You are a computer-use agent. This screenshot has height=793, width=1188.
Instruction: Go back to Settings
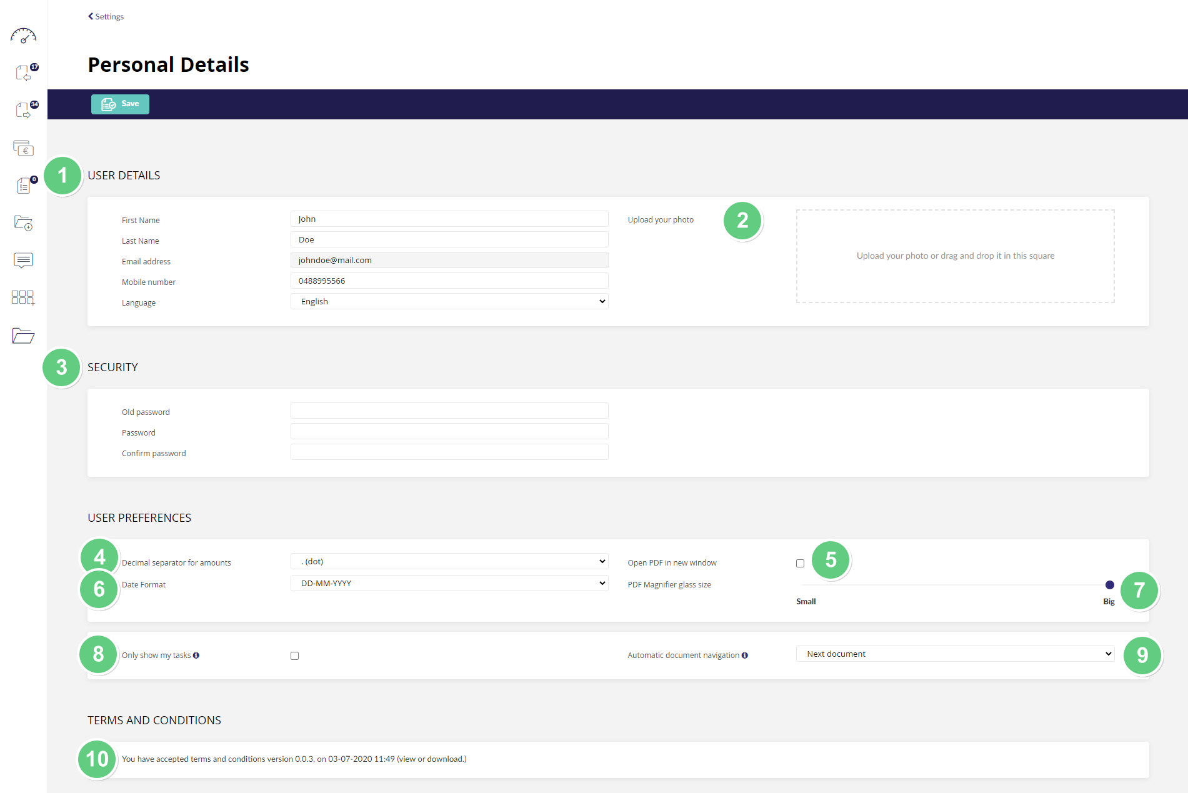pyautogui.click(x=106, y=16)
